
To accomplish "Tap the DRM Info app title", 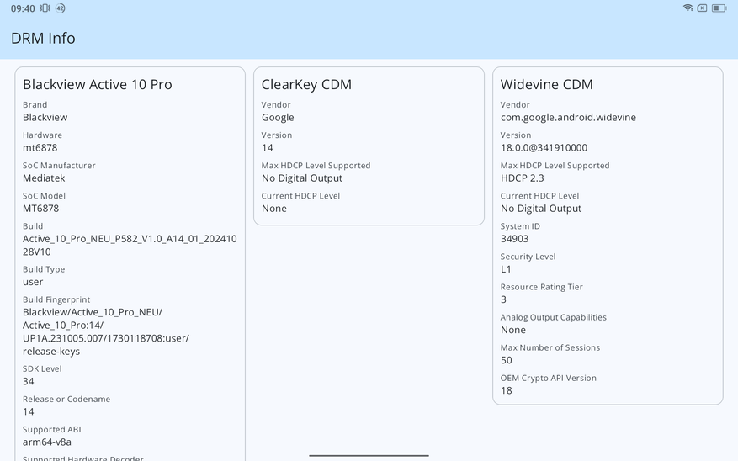I will [43, 39].
